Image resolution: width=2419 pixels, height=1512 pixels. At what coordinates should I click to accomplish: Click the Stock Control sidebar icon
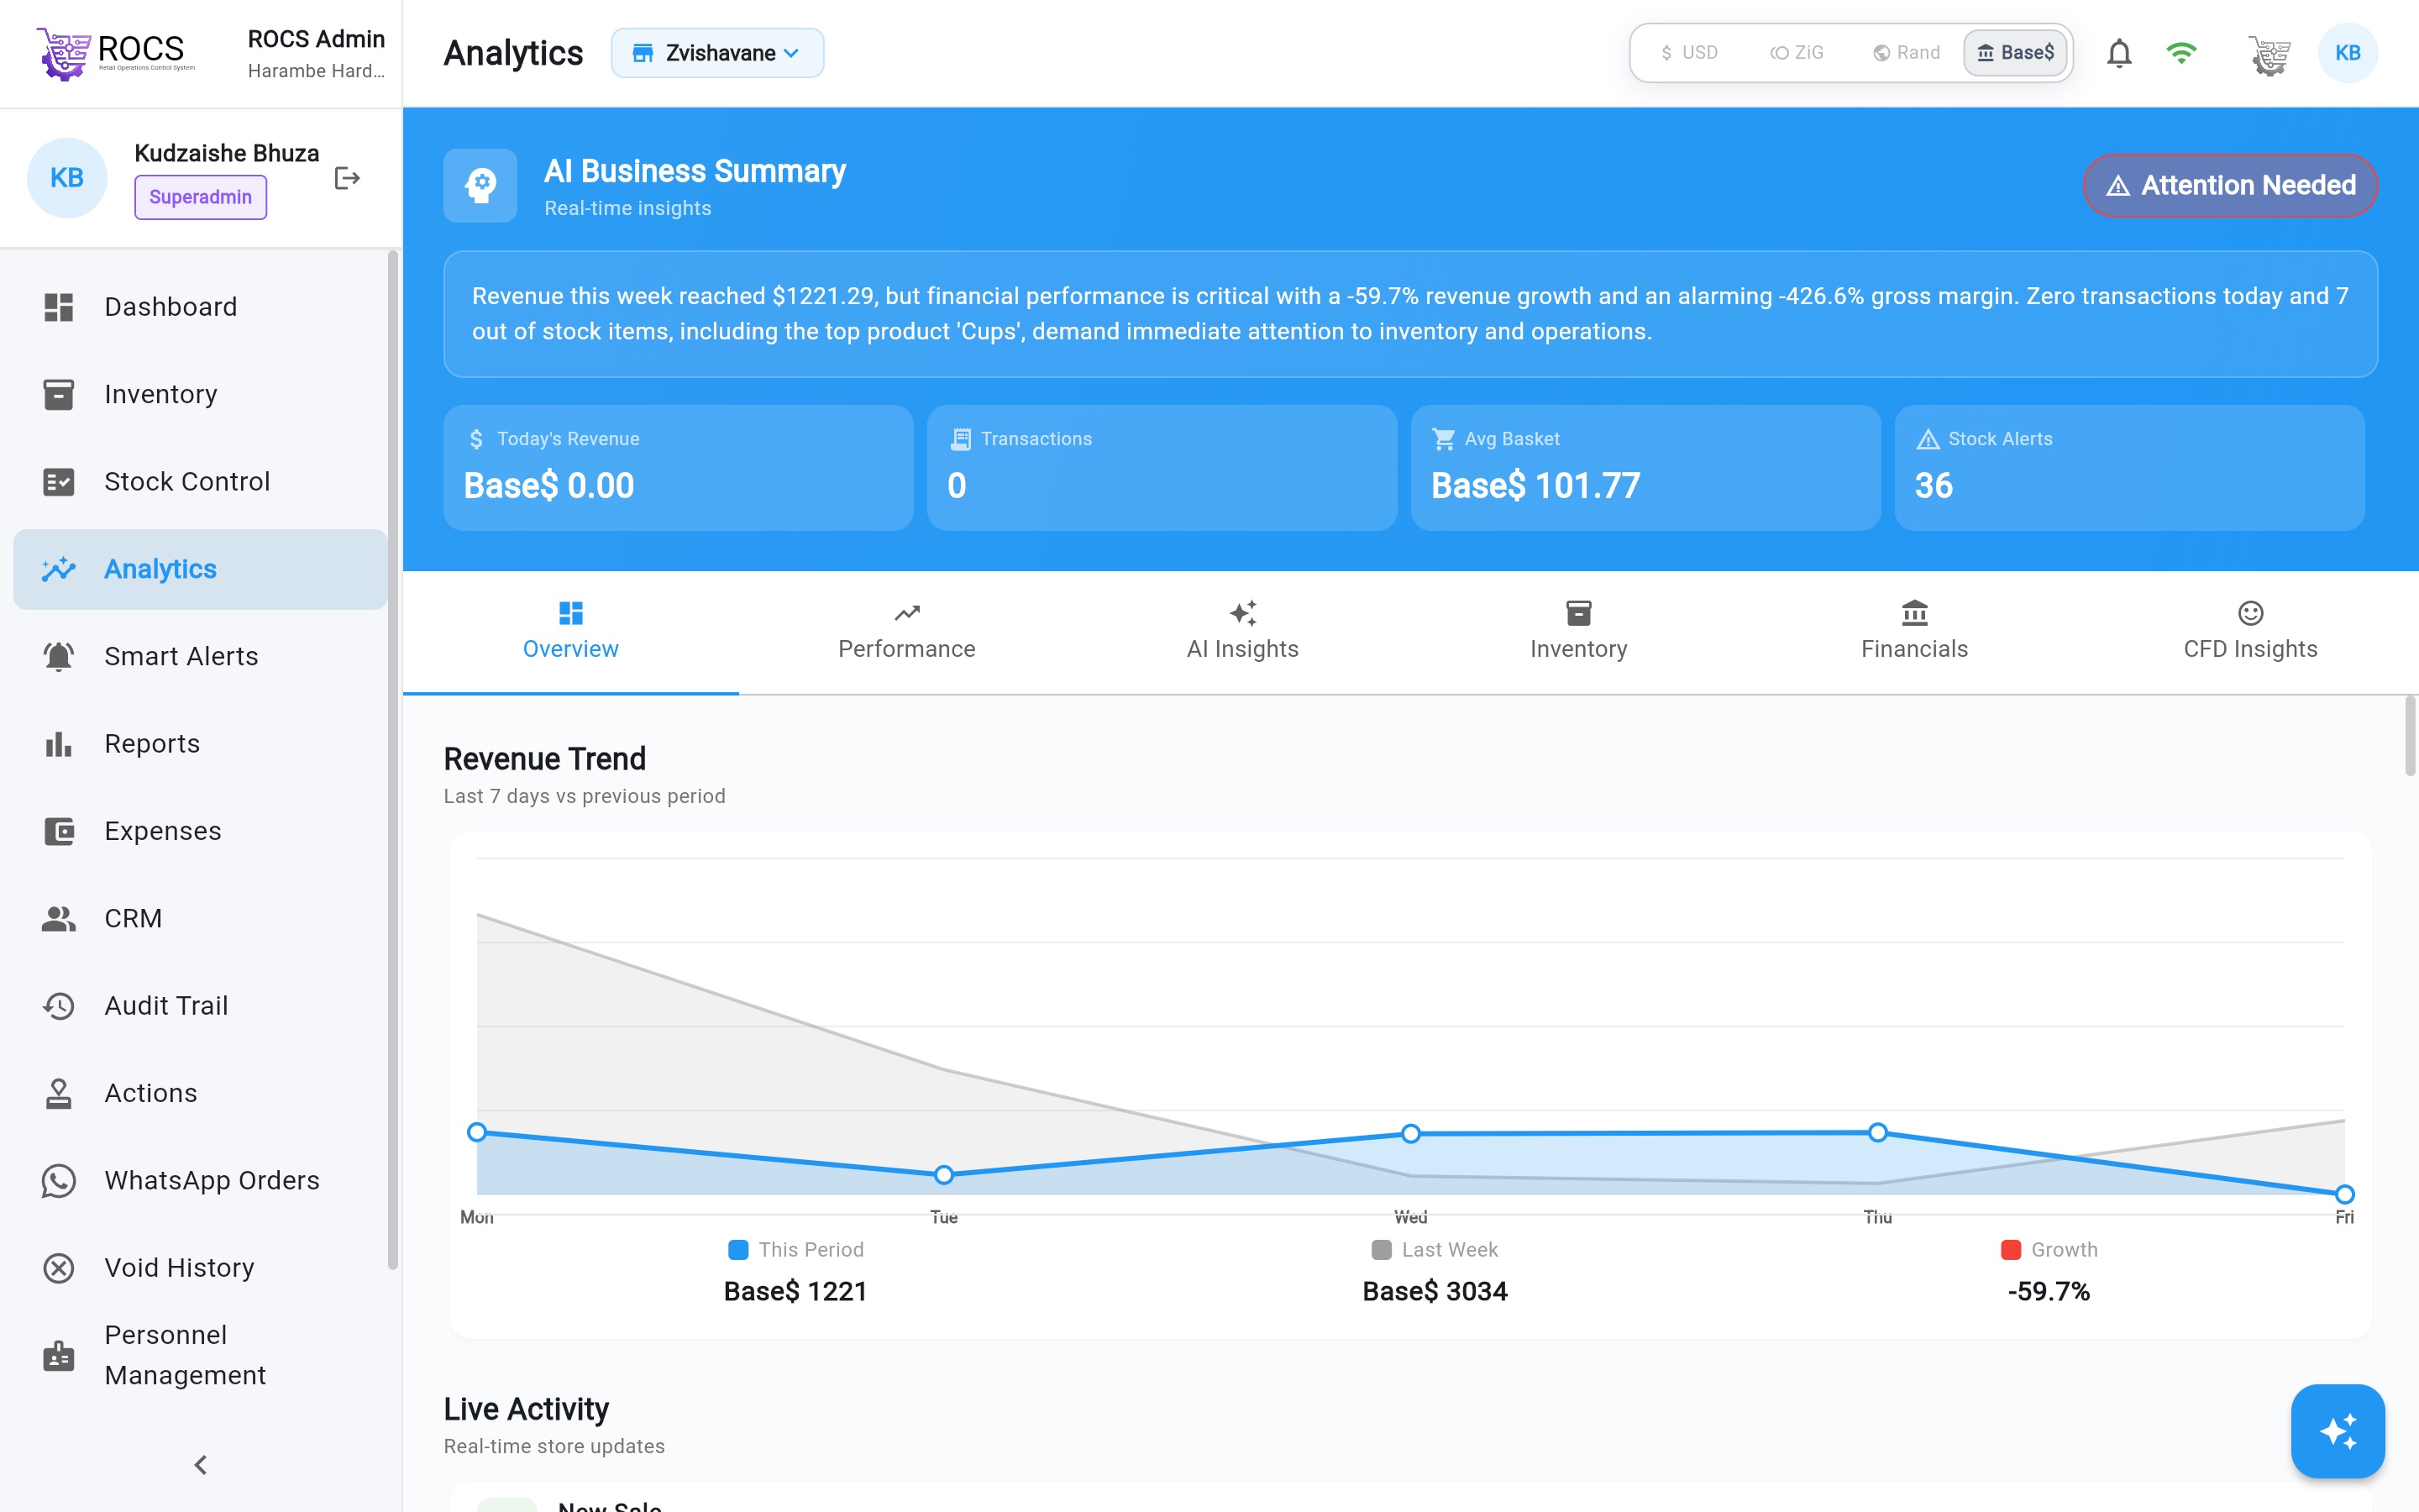(59, 482)
